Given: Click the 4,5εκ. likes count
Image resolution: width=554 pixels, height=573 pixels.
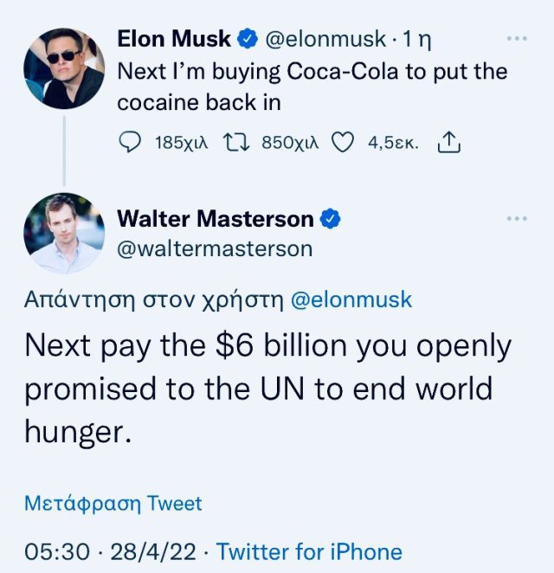Looking at the screenshot, I should tap(393, 144).
